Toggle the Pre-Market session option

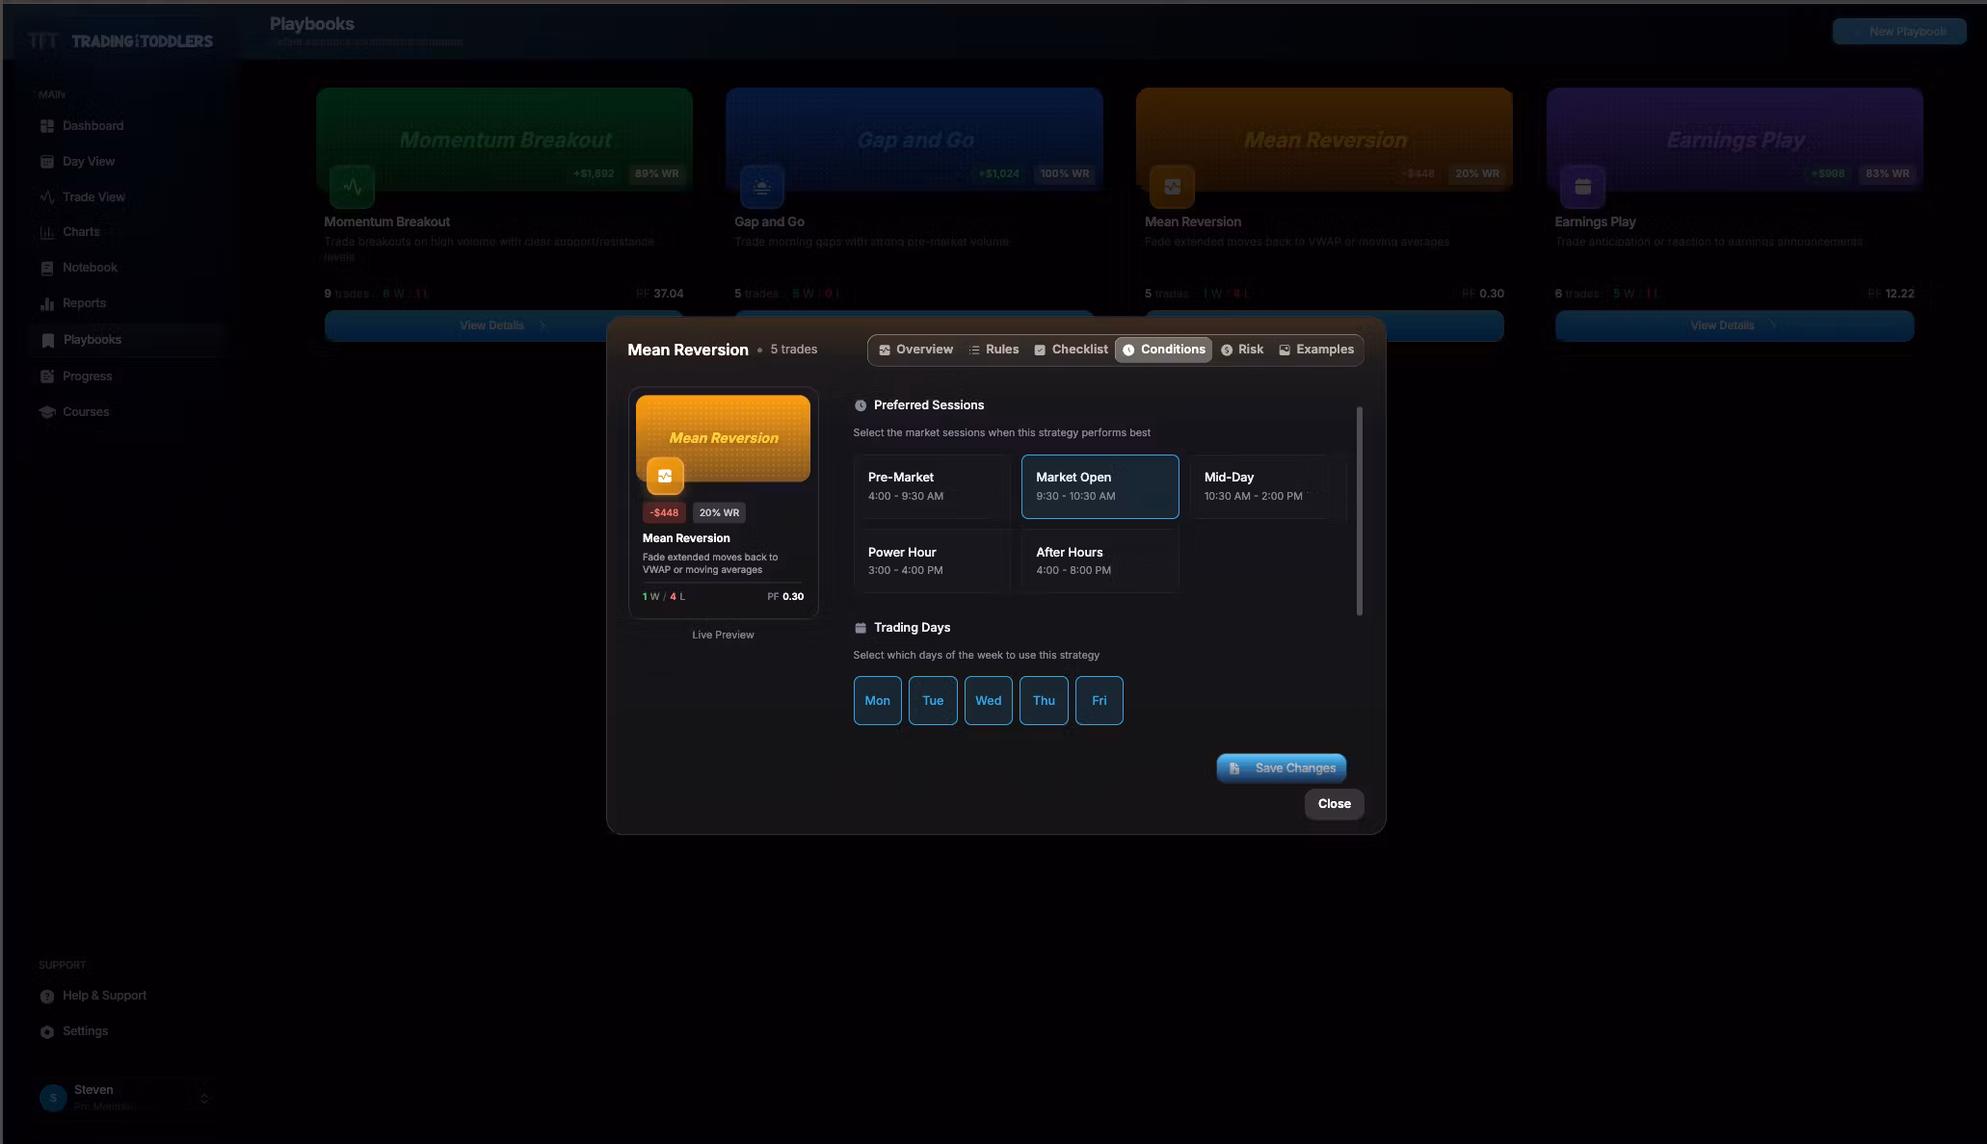tap(931, 486)
